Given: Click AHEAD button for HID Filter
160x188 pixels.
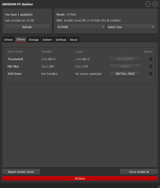Looking at the screenshot, I should [125, 67].
